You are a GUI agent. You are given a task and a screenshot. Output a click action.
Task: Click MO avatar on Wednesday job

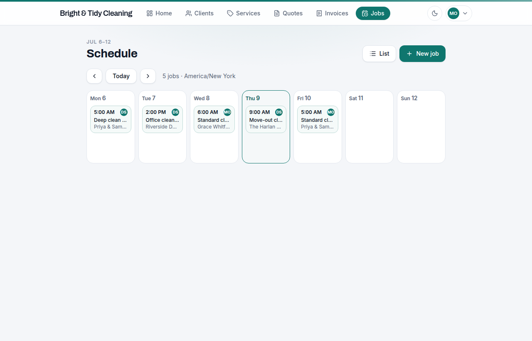(x=227, y=112)
